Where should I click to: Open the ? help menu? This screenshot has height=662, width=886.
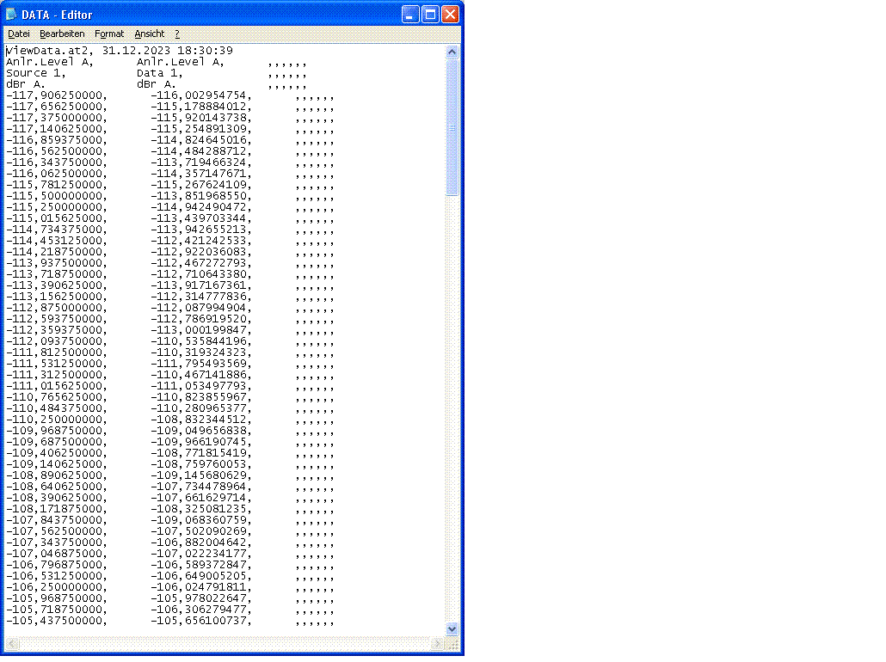[177, 34]
